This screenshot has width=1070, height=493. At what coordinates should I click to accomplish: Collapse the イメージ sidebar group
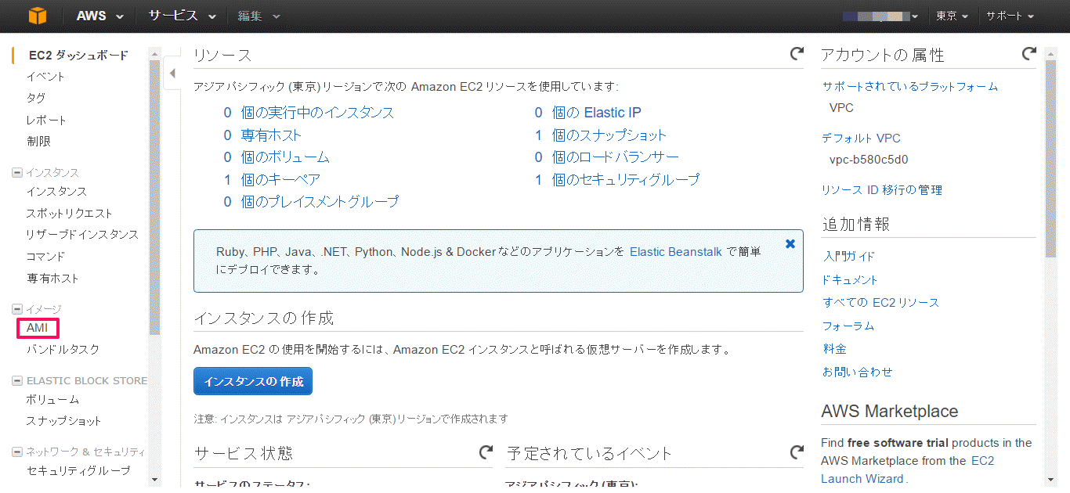point(17,309)
